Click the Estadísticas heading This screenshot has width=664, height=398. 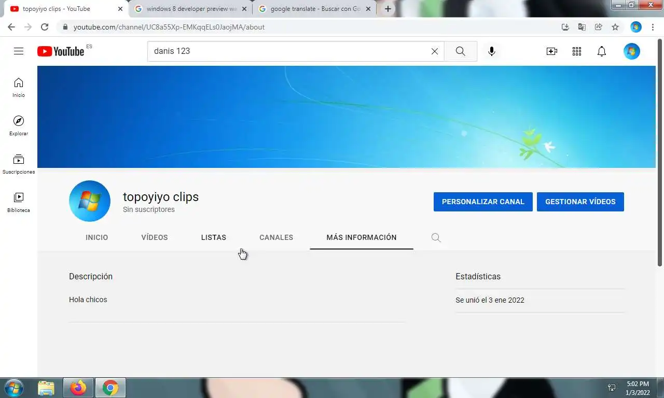(478, 276)
